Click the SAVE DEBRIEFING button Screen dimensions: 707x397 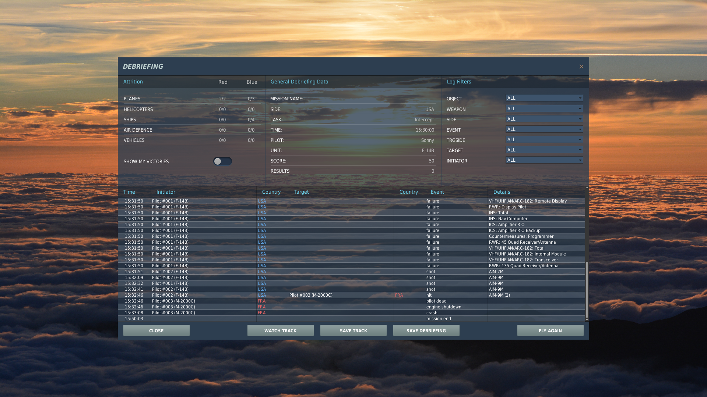click(x=426, y=330)
